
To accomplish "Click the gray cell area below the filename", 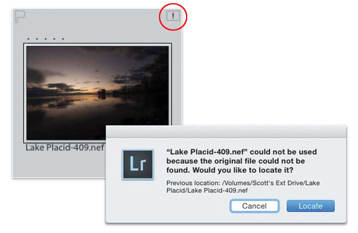I will tap(59, 165).
